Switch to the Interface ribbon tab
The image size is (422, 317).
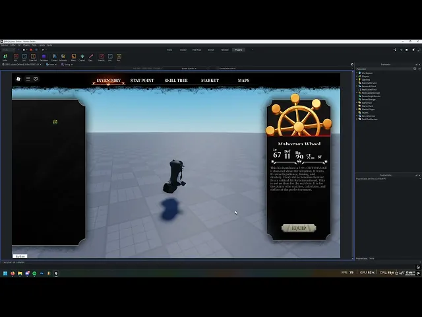[x=196, y=50]
